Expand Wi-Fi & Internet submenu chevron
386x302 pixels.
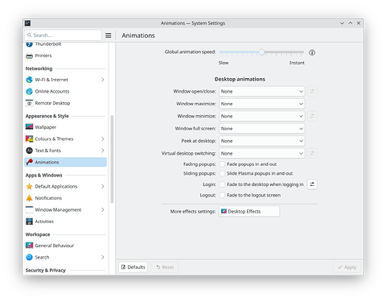[103, 80]
